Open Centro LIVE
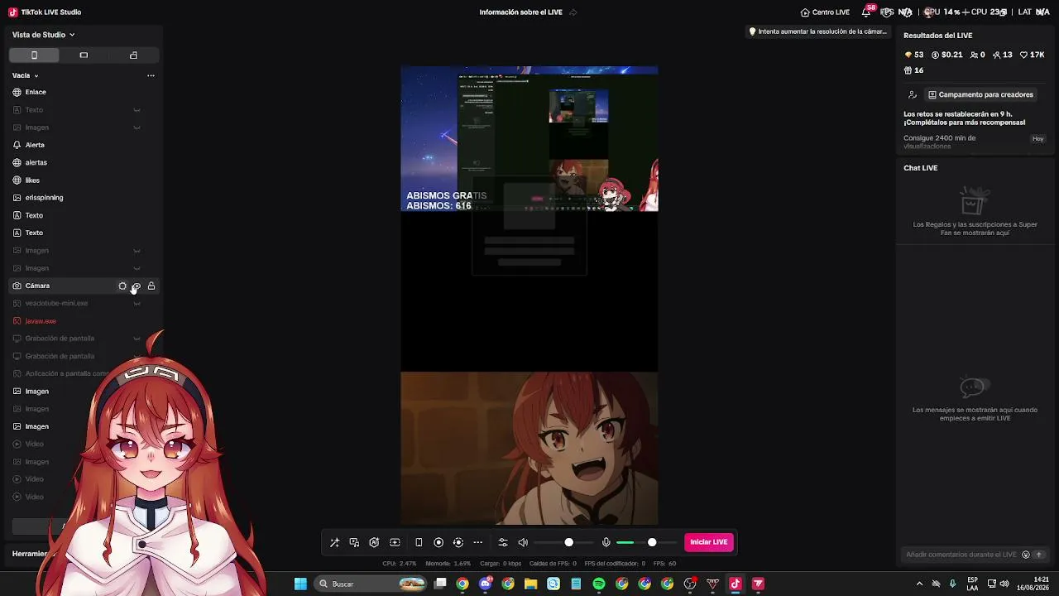1059x596 pixels. (825, 12)
